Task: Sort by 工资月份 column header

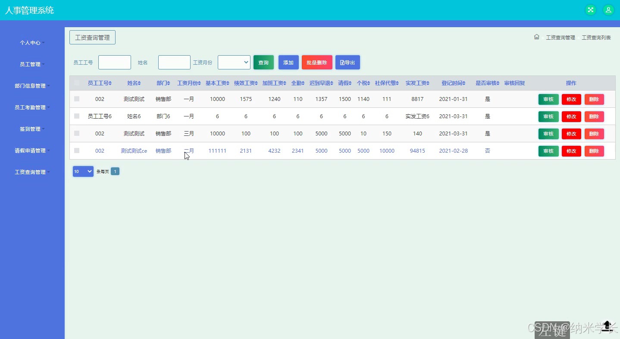Action: [189, 83]
